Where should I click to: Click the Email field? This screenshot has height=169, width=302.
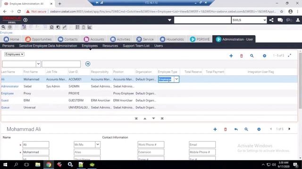click(202, 145)
